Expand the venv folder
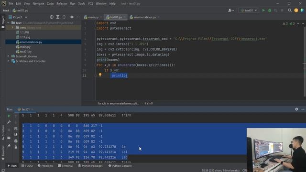306x172 pixels. pyautogui.click(x=12, y=28)
